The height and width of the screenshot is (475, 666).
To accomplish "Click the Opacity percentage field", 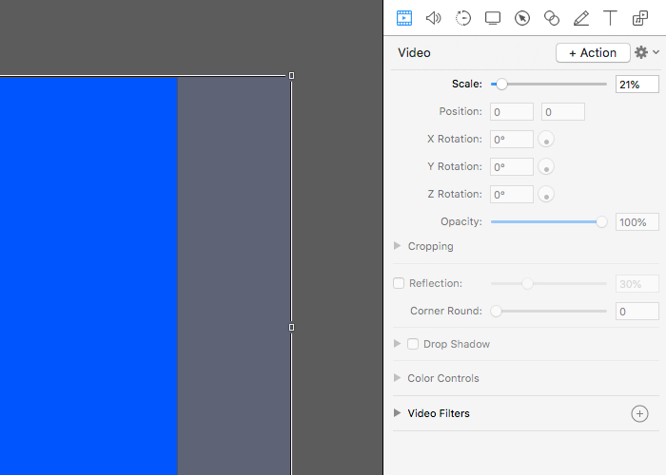I will pos(637,222).
